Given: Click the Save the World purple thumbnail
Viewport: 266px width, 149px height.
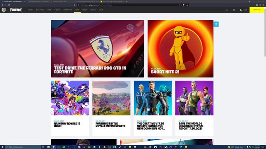Looking at the screenshot, I should pyautogui.click(x=194, y=98).
